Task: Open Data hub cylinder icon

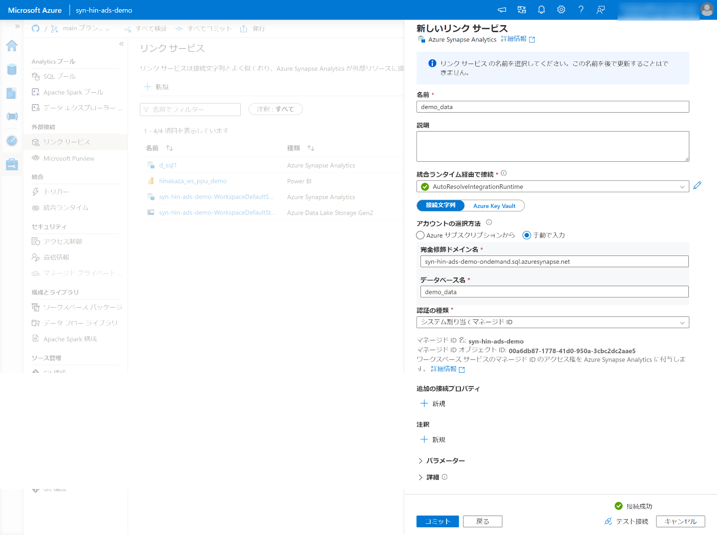Action: 12,69
